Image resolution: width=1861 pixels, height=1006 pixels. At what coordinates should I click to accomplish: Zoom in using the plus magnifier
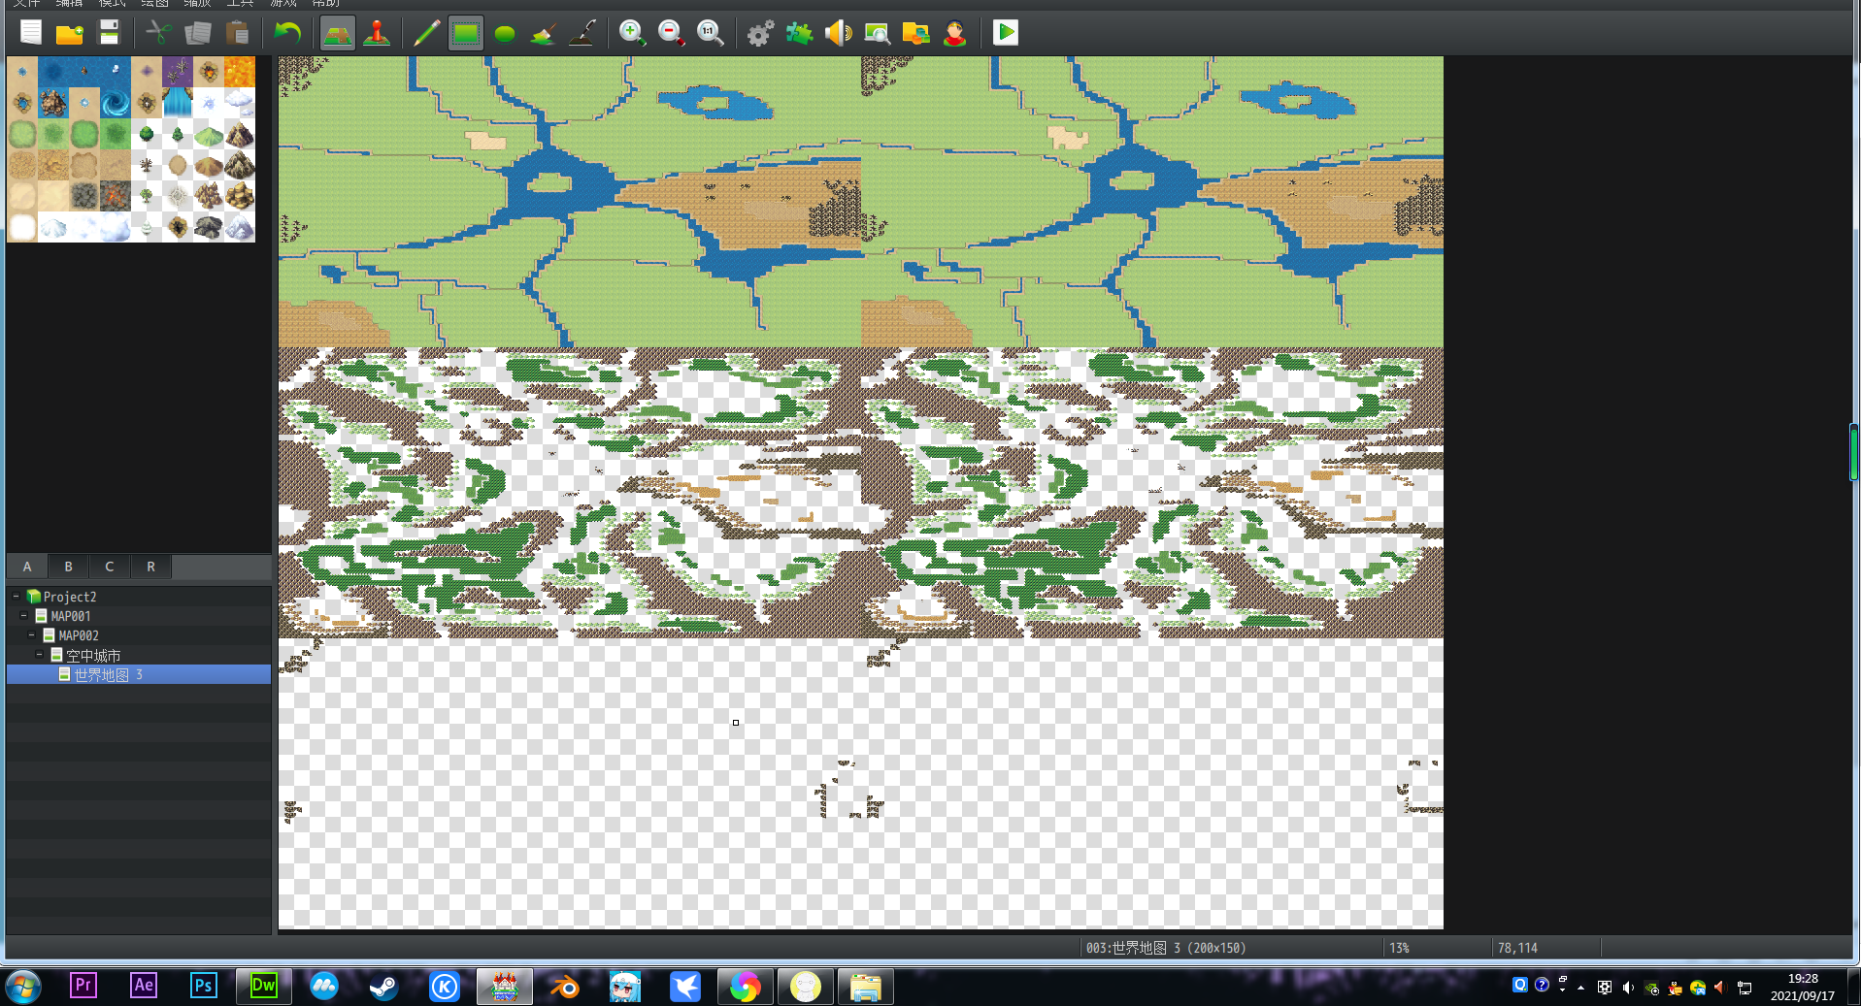pyautogui.click(x=632, y=33)
